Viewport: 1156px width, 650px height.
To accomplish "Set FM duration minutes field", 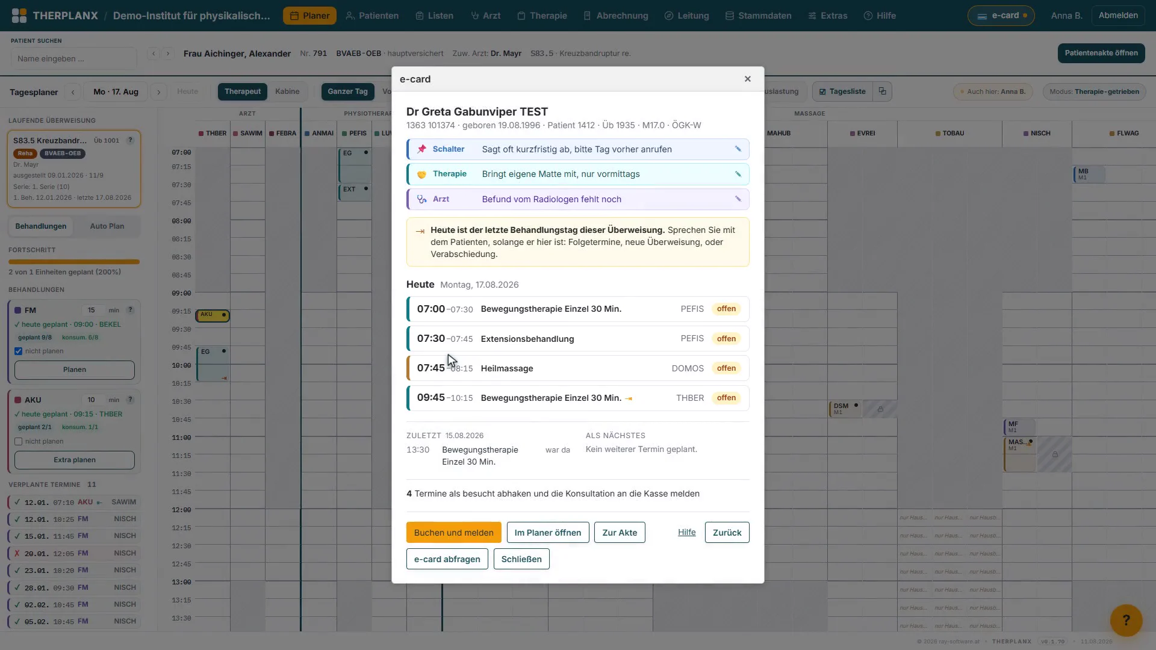I will [x=92, y=311].
